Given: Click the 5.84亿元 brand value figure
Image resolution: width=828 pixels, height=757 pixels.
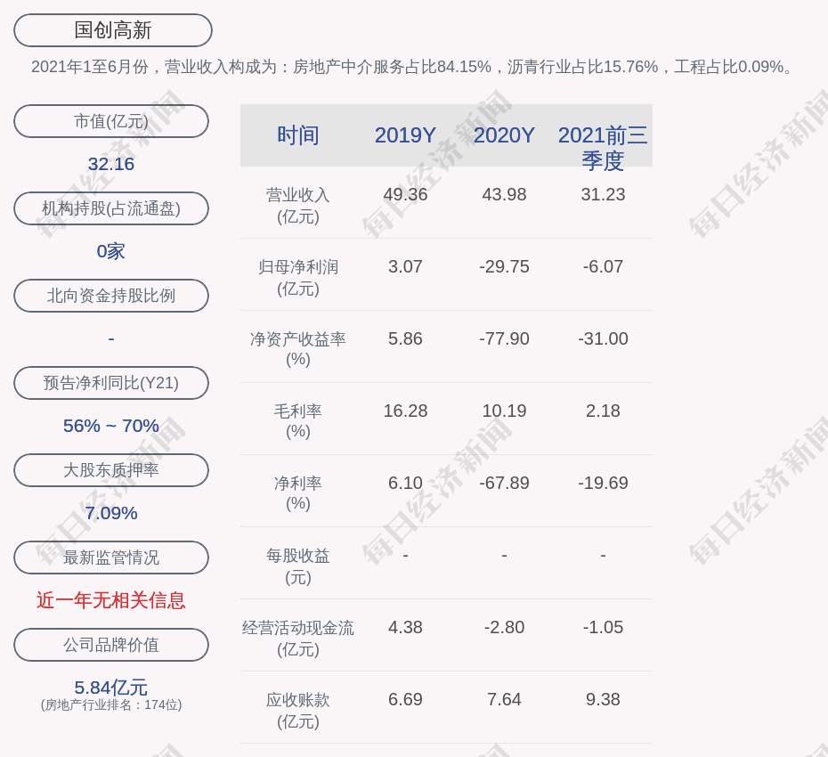Looking at the screenshot, I should pos(111,688).
